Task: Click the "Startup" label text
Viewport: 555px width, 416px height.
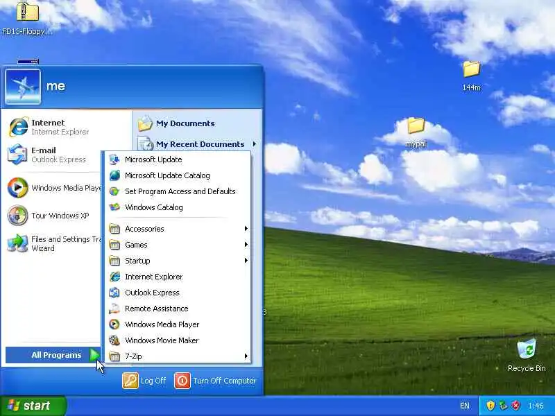Action: pyautogui.click(x=137, y=261)
